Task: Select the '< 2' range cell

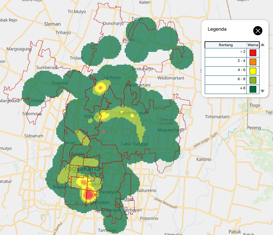Action: [226, 53]
